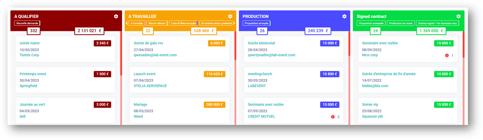Click the PRODUCTION column scrollbar
The height and width of the screenshot is (140, 483).
[x=349, y=43]
